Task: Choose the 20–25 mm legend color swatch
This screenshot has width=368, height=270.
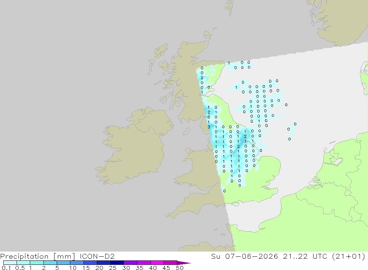Action: coord(103,263)
